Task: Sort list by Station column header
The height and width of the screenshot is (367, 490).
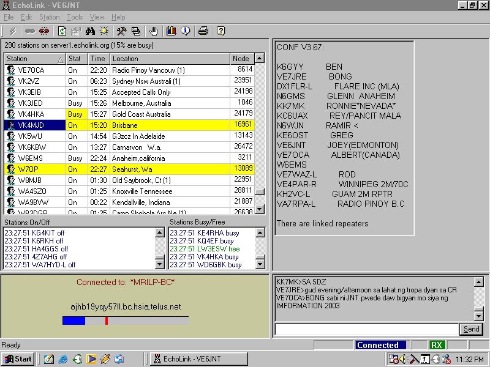Action: tap(31, 59)
